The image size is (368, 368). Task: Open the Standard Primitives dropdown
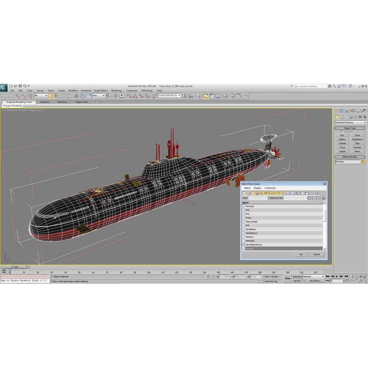pos(350,123)
